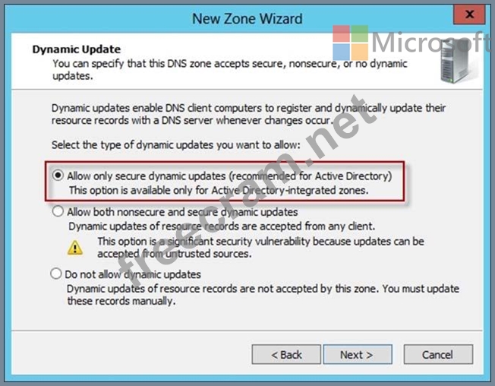Go back with the '< Back' button
Image resolution: width=495 pixels, height=386 pixels.
click(x=286, y=354)
